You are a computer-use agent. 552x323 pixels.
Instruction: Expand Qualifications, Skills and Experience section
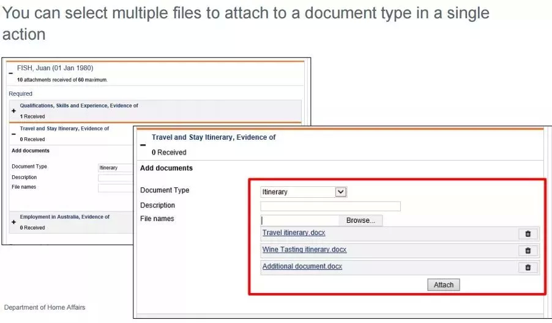pos(13,111)
